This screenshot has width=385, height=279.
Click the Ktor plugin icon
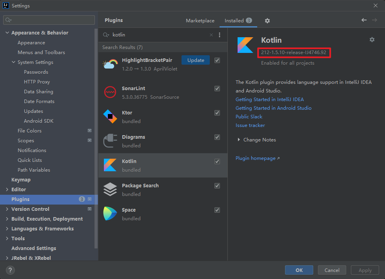110,116
